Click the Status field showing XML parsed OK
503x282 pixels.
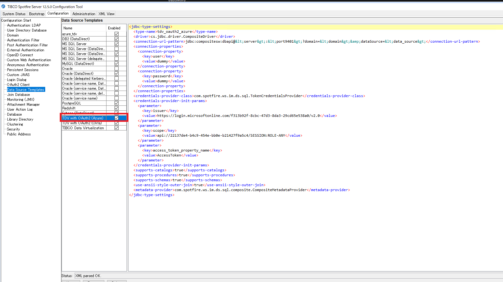point(288,276)
